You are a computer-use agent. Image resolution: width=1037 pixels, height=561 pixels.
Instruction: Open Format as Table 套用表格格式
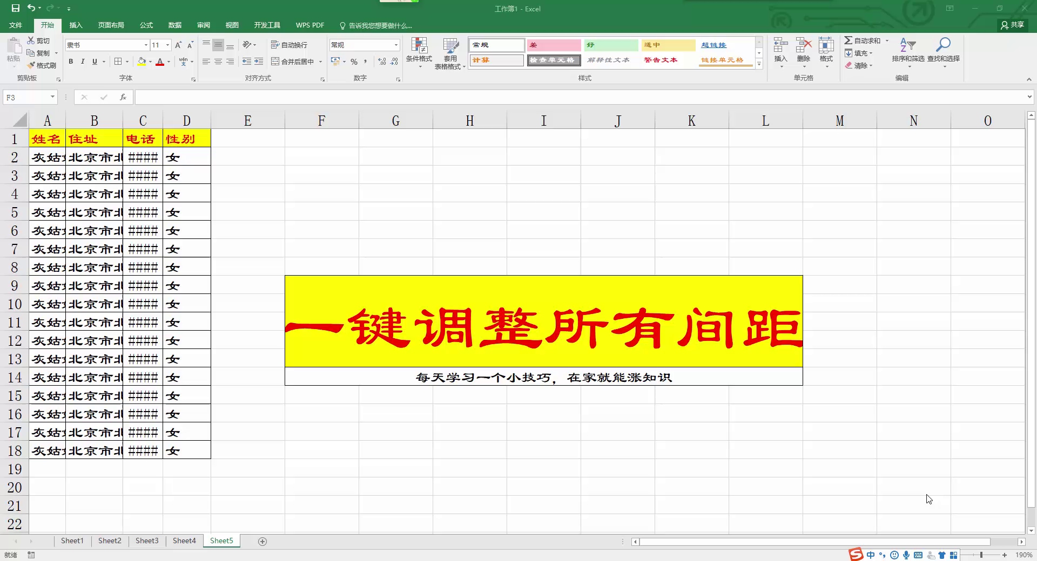[450, 53]
